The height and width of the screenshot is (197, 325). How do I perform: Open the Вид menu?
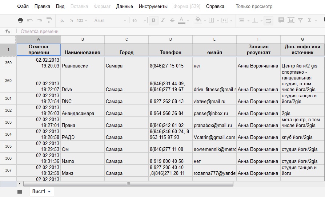click(x=60, y=7)
